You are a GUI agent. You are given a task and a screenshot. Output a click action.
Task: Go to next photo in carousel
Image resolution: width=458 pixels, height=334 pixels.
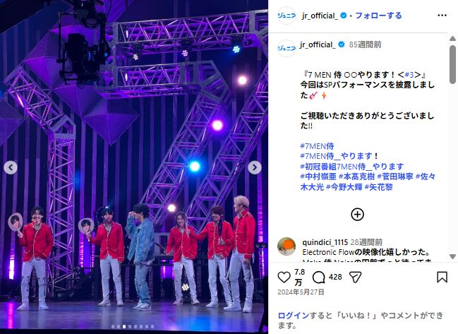click(x=255, y=167)
